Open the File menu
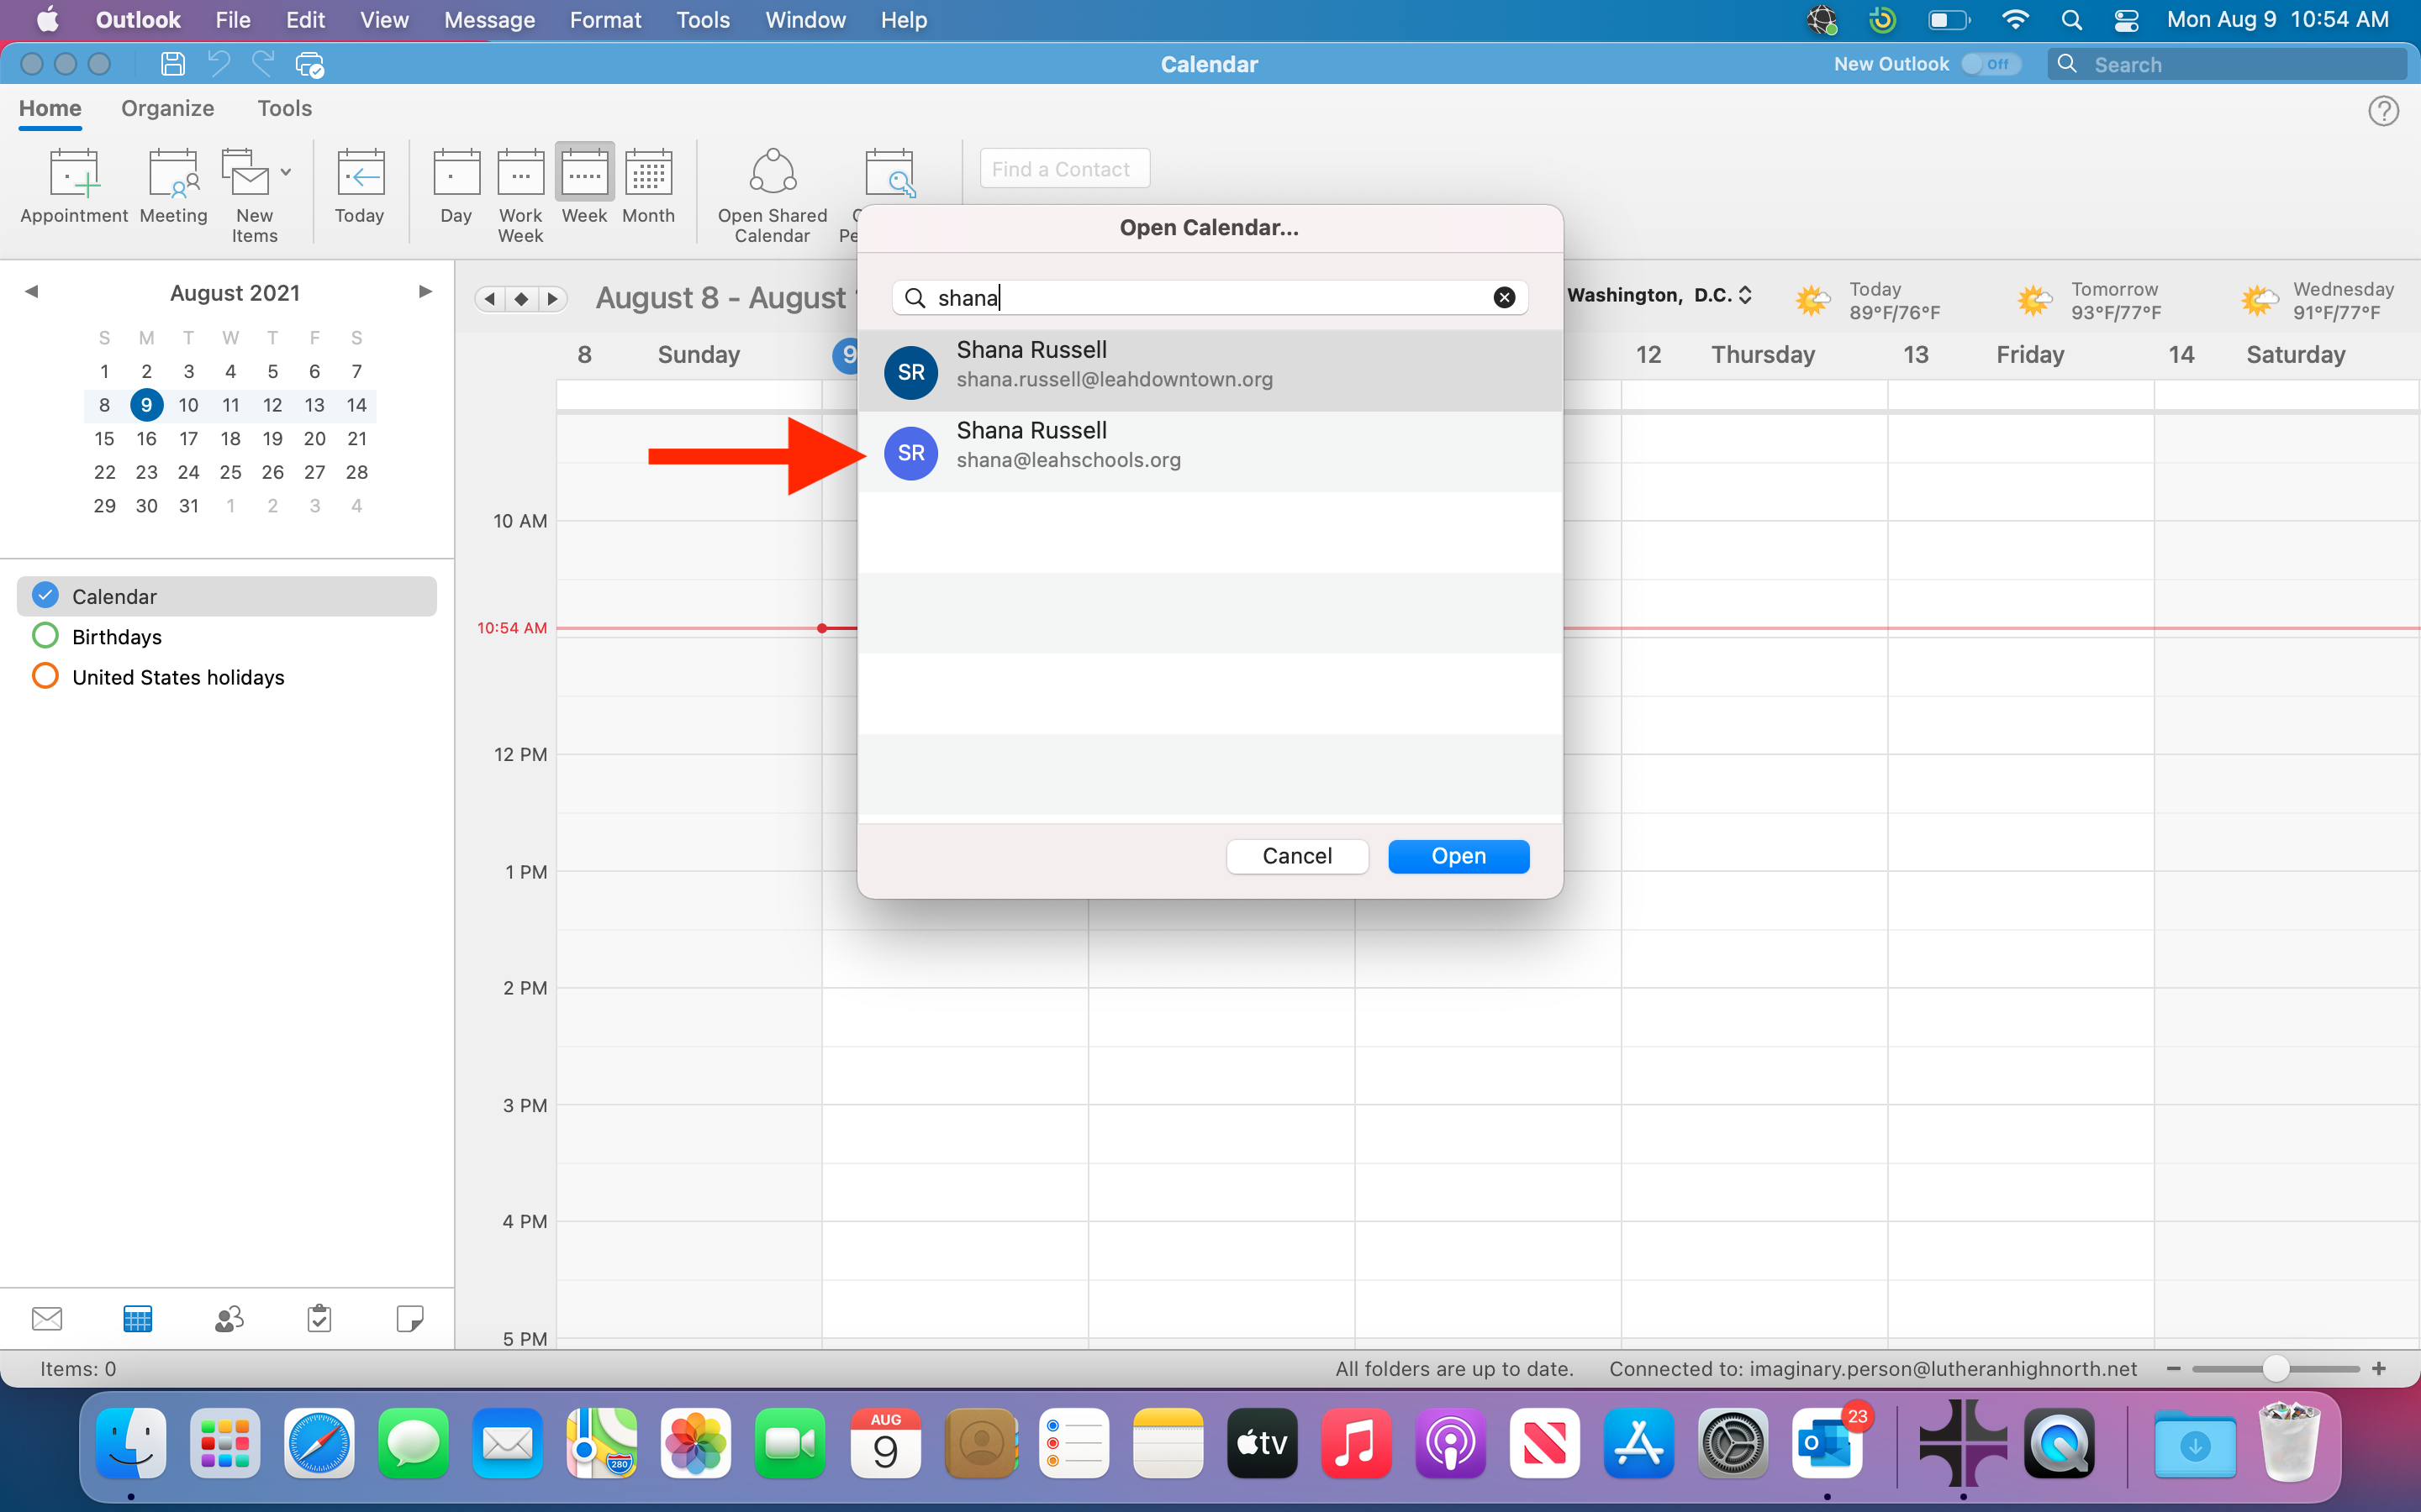The width and height of the screenshot is (2421, 1512). tap(232, 20)
